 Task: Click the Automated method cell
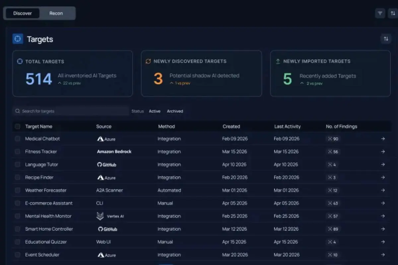tap(169, 190)
